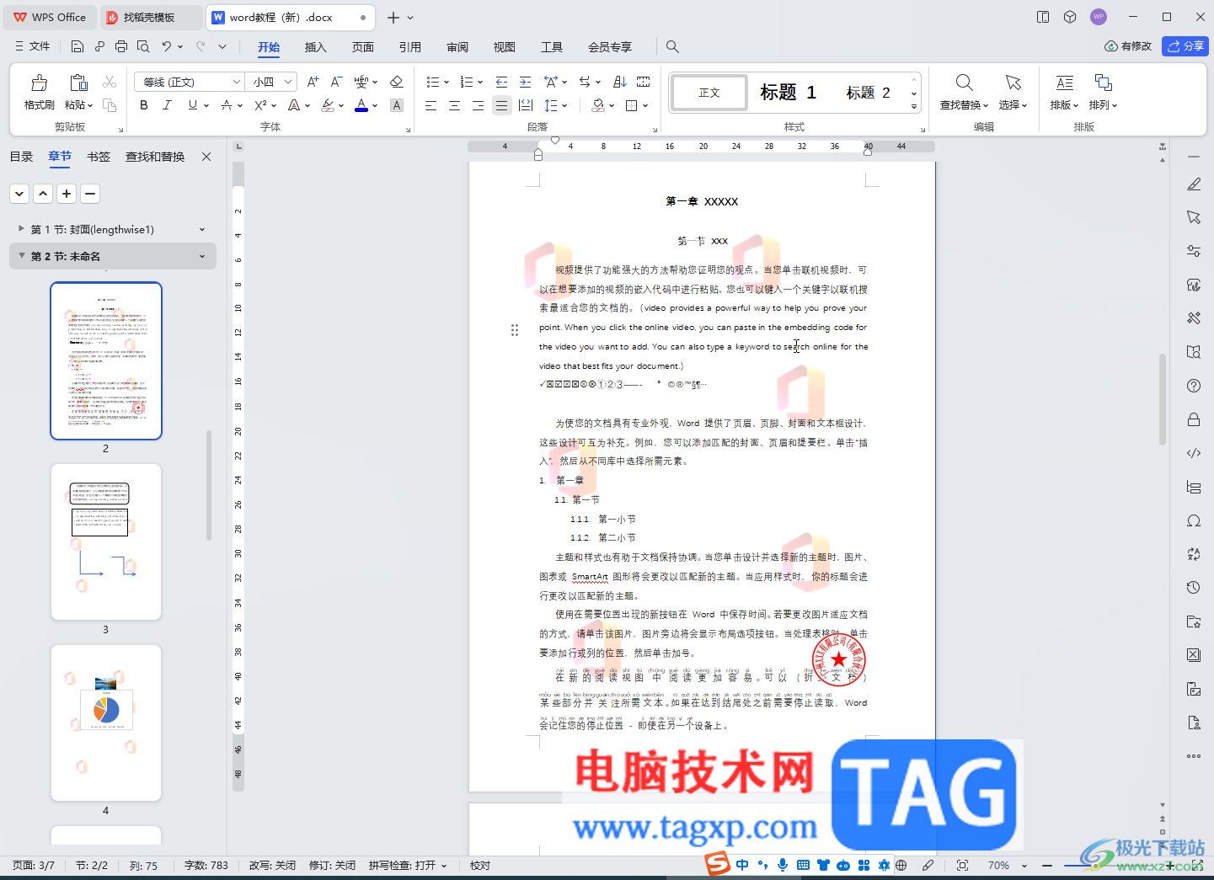Click the code brackets icon in right sidebar
This screenshot has height=880, width=1214.
coord(1194,453)
